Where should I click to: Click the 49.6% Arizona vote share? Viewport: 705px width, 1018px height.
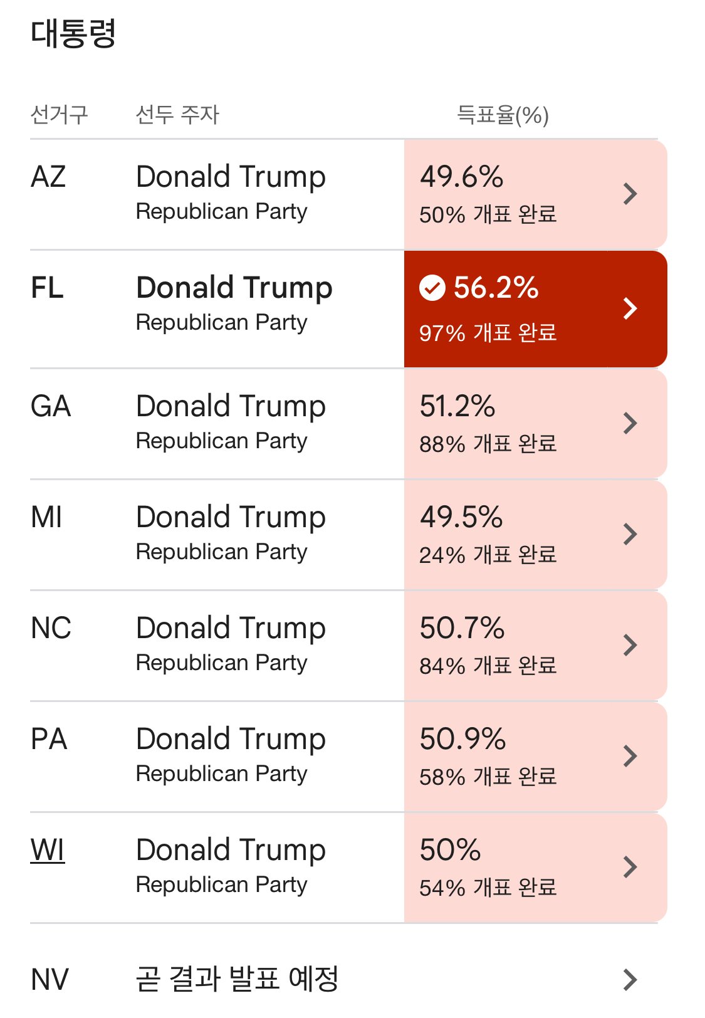tap(461, 177)
